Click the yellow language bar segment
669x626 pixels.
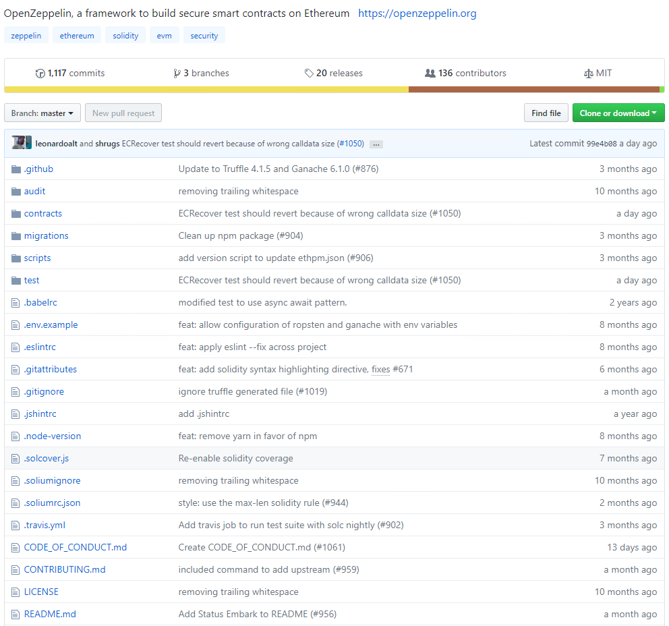pos(206,90)
